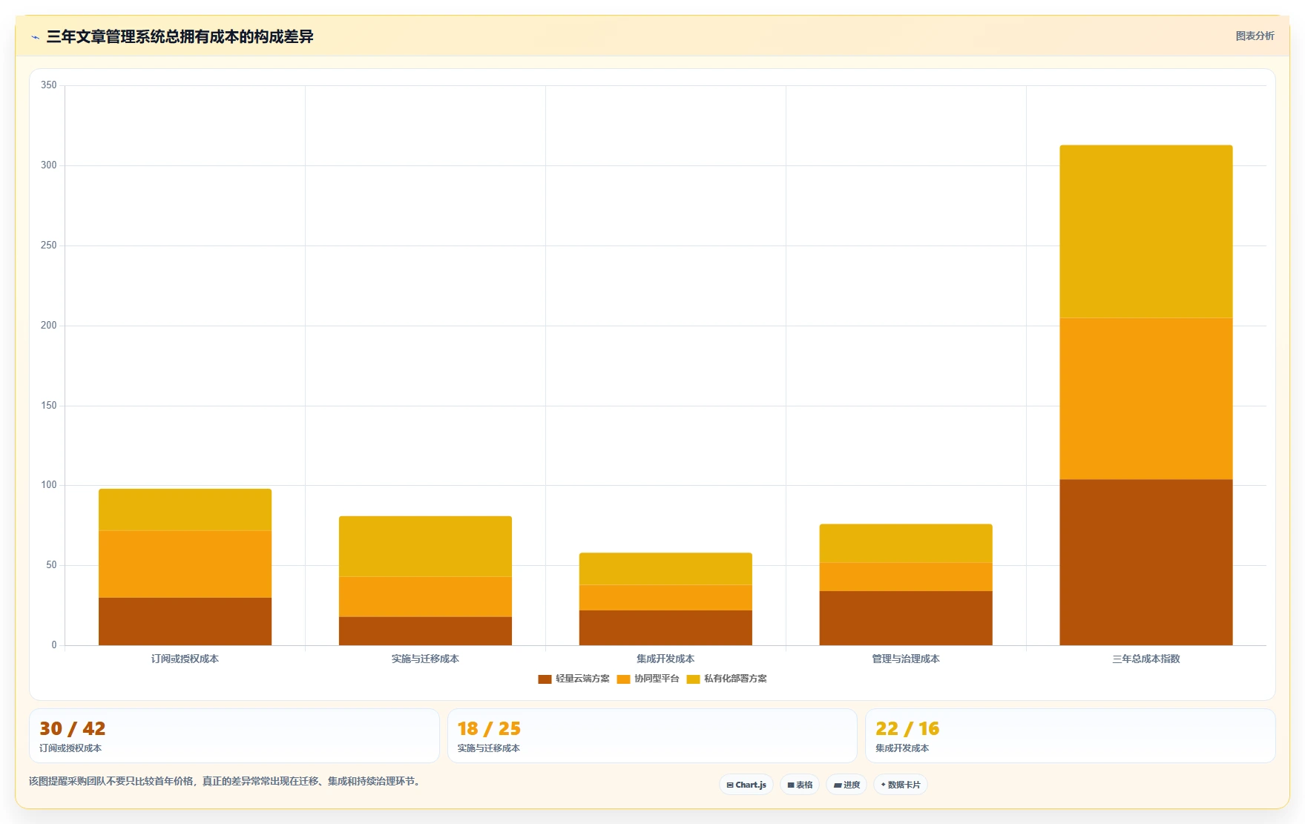Viewport: 1305px width, 824px height.
Task: Click the small icon before the chart title
Action: pyautogui.click(x=35, y=37)
